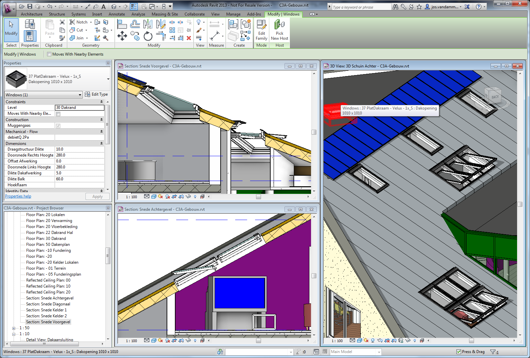530x358 pixels.
Task: Click the Filter icon in status bar
Action: coord(493,352)
